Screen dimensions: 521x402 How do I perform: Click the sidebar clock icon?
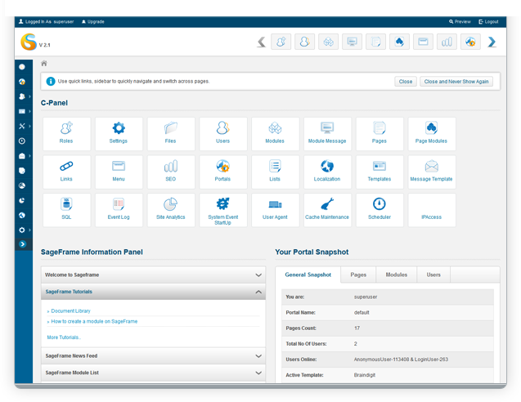[x=22, y=141]
